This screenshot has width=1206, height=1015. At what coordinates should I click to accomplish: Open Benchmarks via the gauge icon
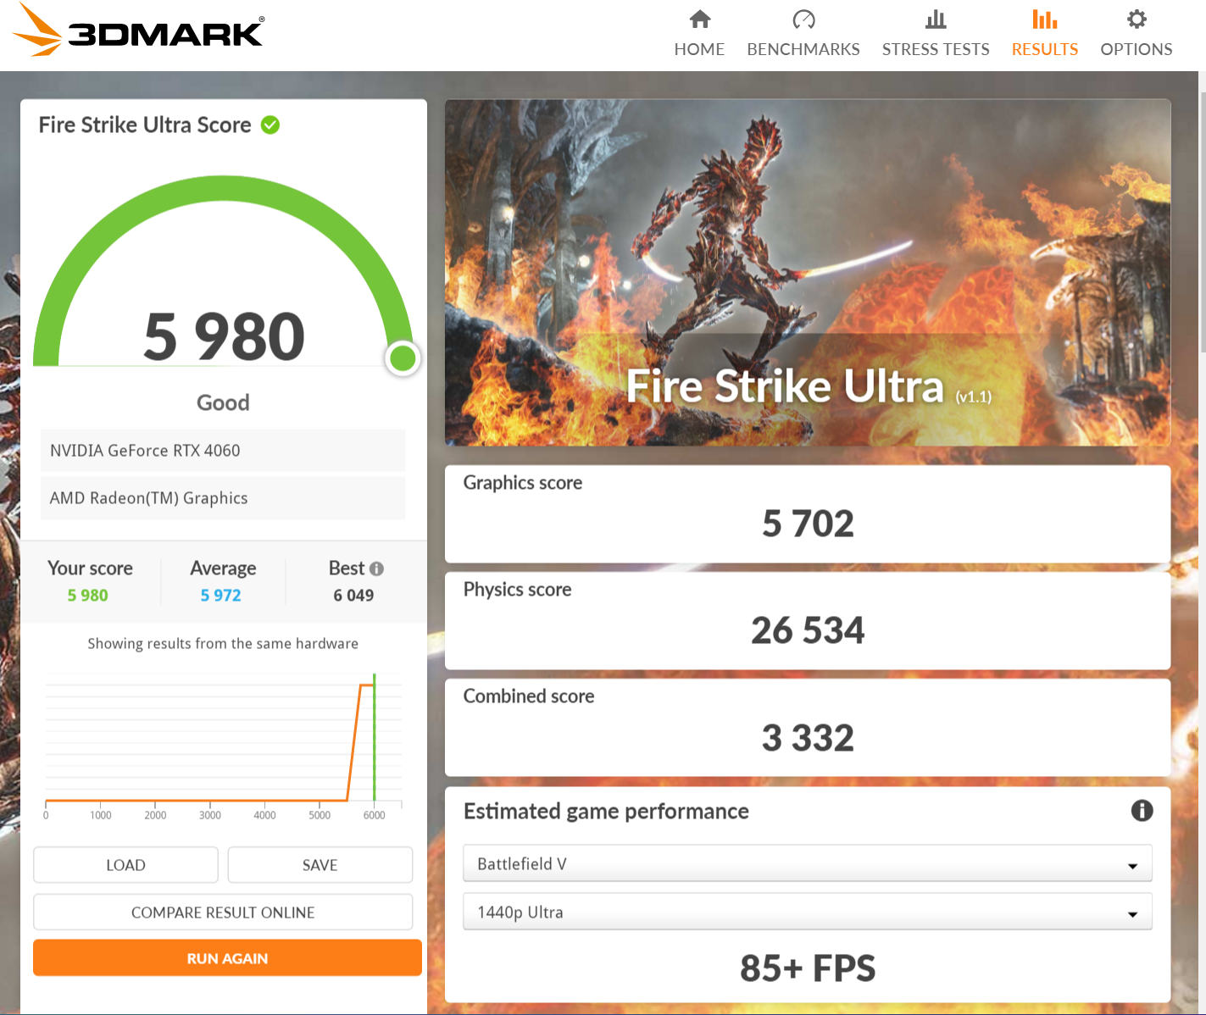[803, 19]
